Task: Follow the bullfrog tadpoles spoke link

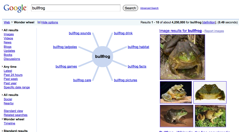Action: [x=65, y=47]
